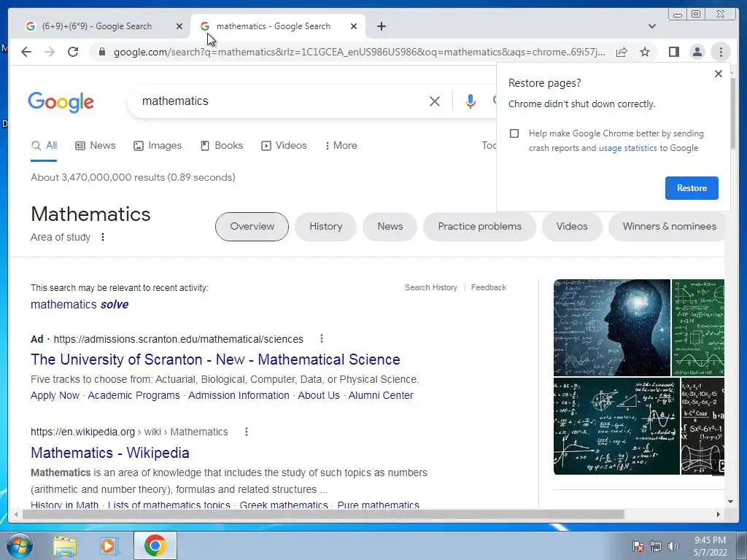Follow the Apply Now sitelink
Image resolution: width=747 pixels, height=560 pixels.
(x=55, y=395)
